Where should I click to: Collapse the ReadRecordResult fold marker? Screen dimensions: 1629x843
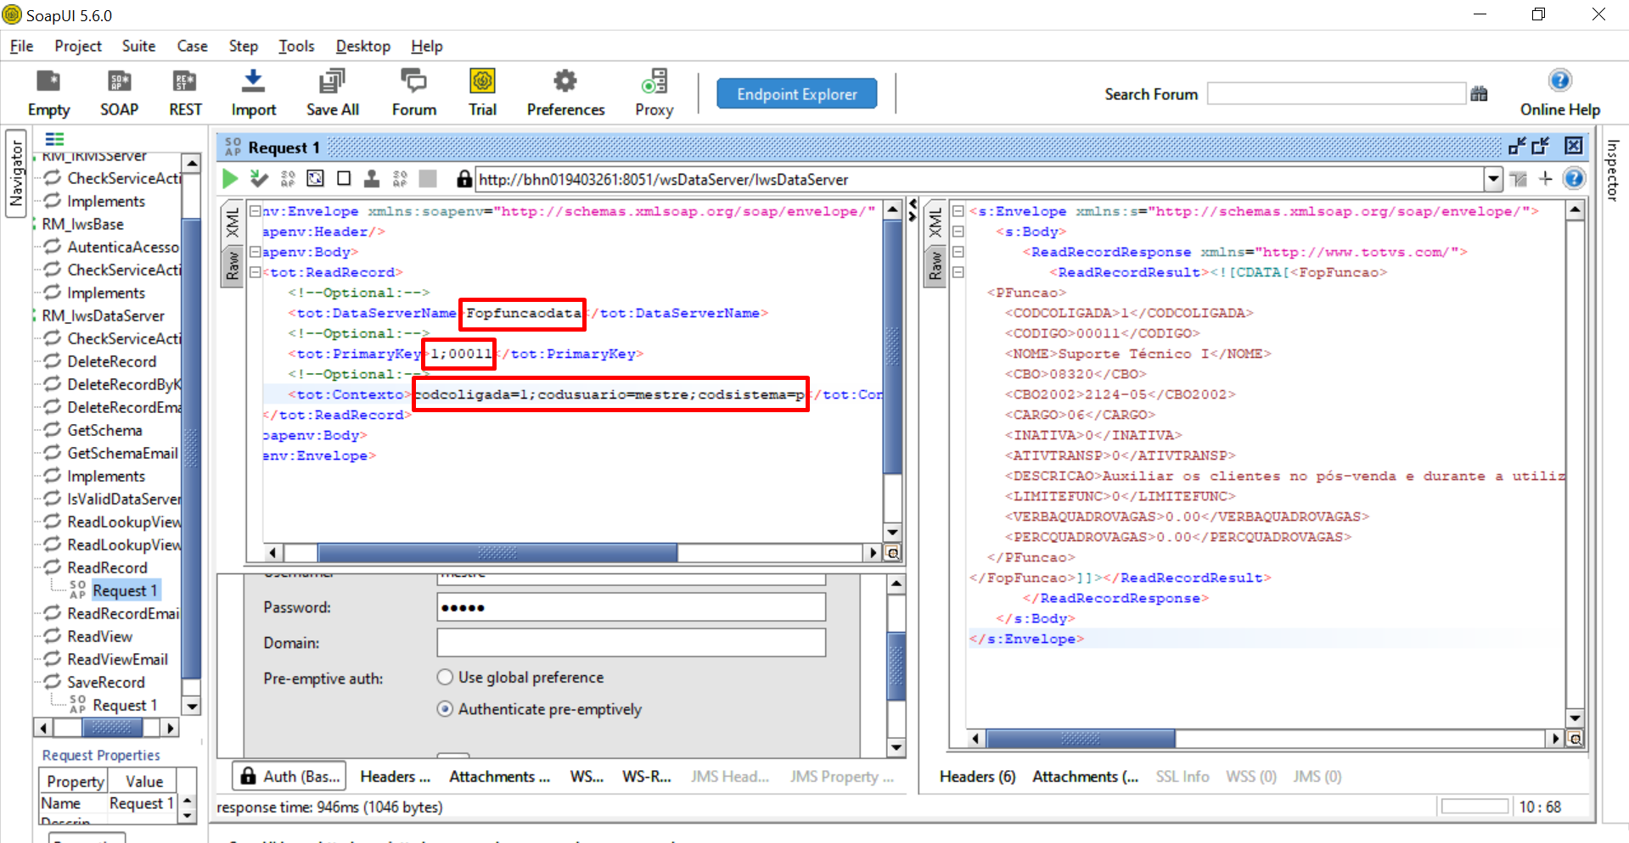click(x=958, y=272)
